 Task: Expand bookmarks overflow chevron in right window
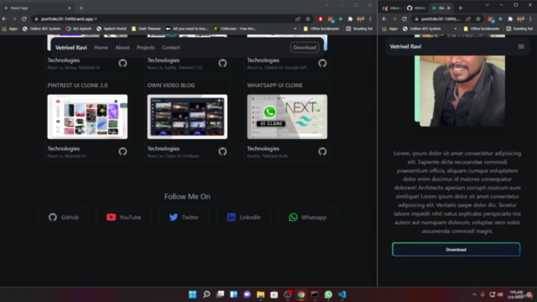click(455, 29)
